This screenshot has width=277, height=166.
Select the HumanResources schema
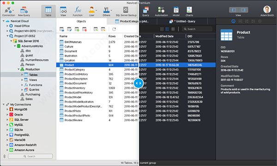(37, 60)
